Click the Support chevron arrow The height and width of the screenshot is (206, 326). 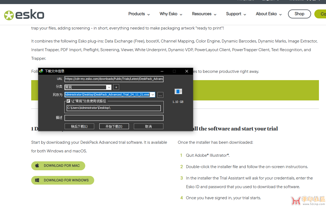click(245, 14)
